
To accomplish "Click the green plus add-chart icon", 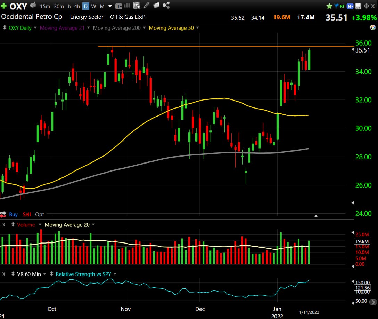I will [3, 6].
